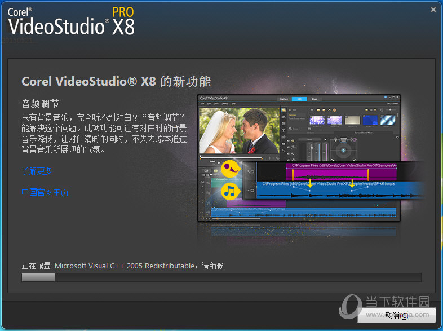Click the blue music waveform clip
The image size is (443, 331).
pyautogui.click(x=340, y=190)
